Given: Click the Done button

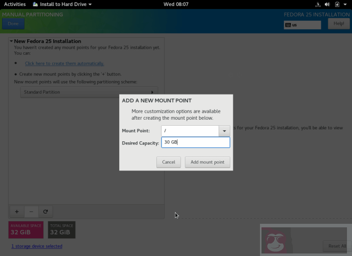Looking at the screenshot, I should 13,24.
